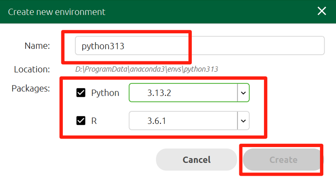Expand the Python version dropdown arrow

pyautogui.click(x=243, y=93)
